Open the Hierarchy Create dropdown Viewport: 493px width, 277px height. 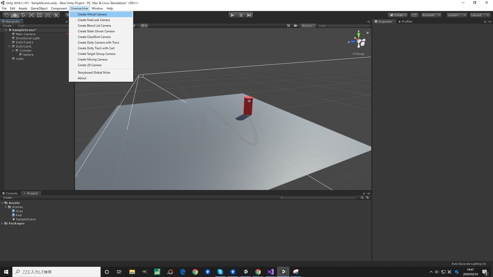click(x=8, y=25)
